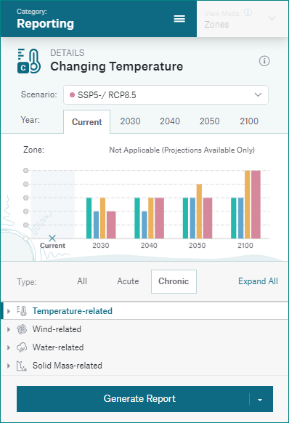289x423 pixels.
Task: Open the Changing Temperature info icon
Action: tap(264, 61)
